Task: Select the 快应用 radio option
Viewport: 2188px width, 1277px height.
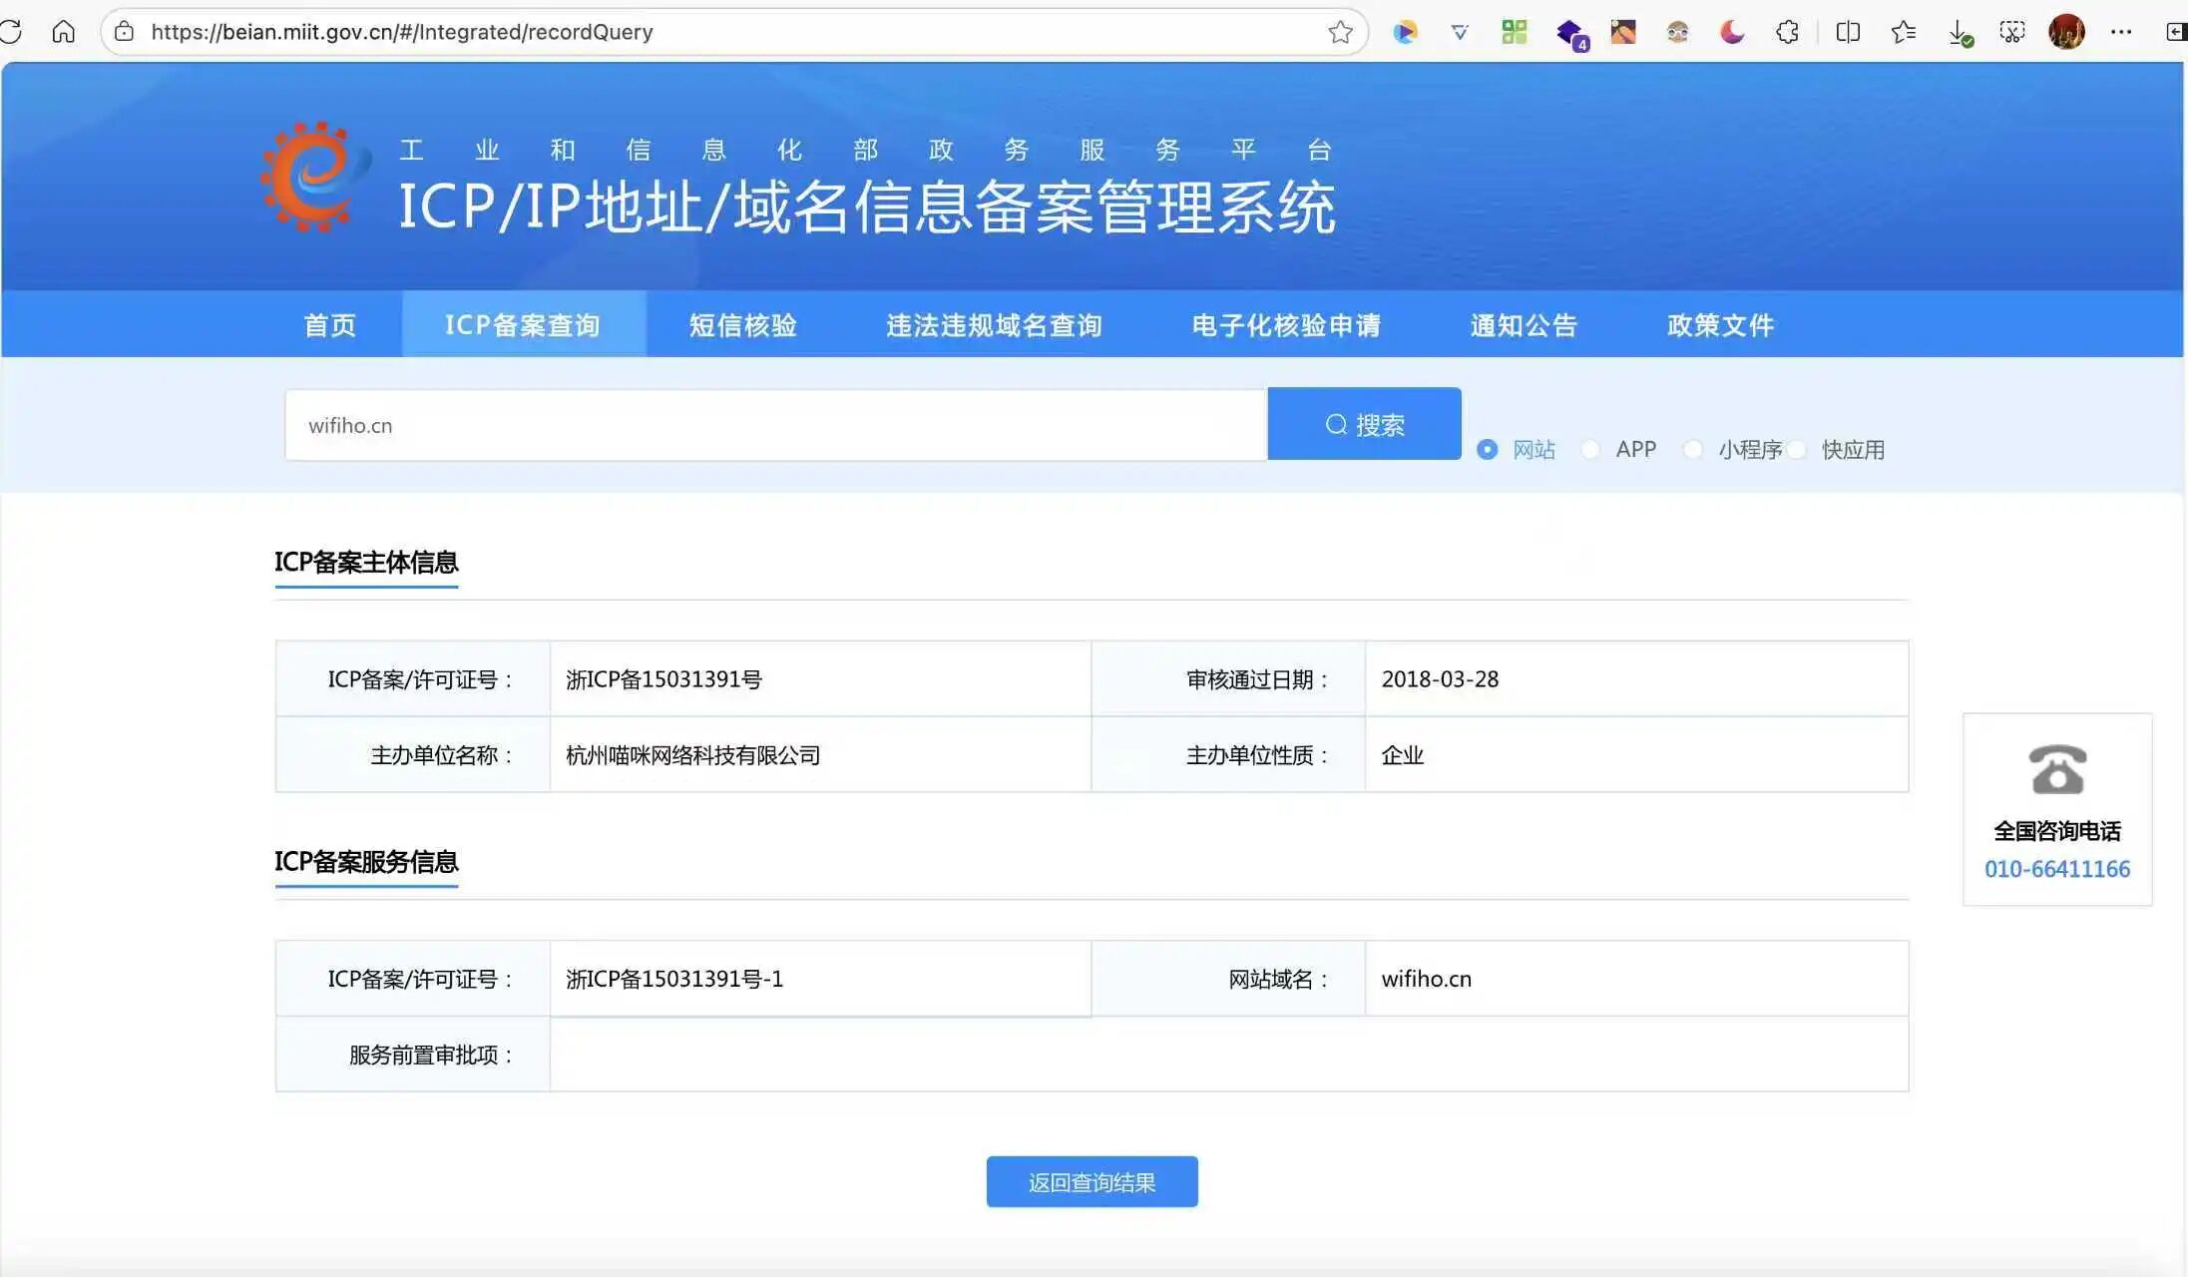Action: (1797, 449)
